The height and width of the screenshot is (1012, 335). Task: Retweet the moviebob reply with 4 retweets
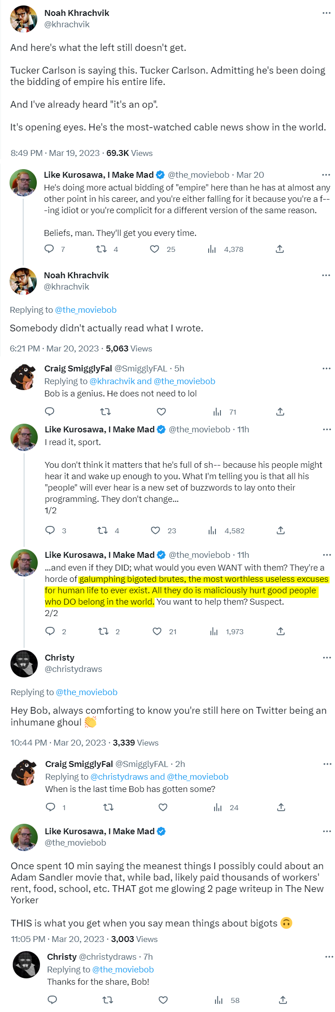point(101,249)
